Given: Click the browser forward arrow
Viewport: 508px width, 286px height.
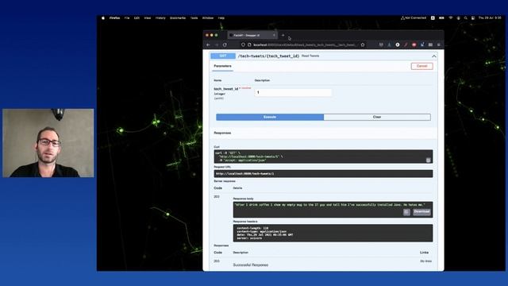Looking at the screenshot, I should click(217, 44).
